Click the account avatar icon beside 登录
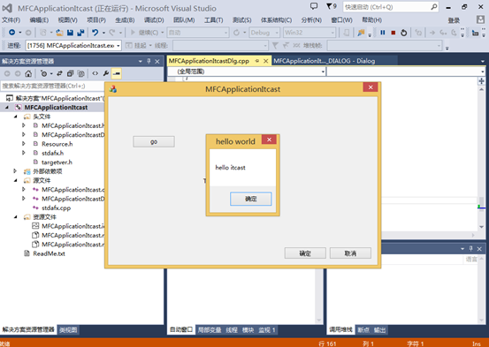Image resolution: width=489 pixels, height=347 pixels. tap(480, 20)
